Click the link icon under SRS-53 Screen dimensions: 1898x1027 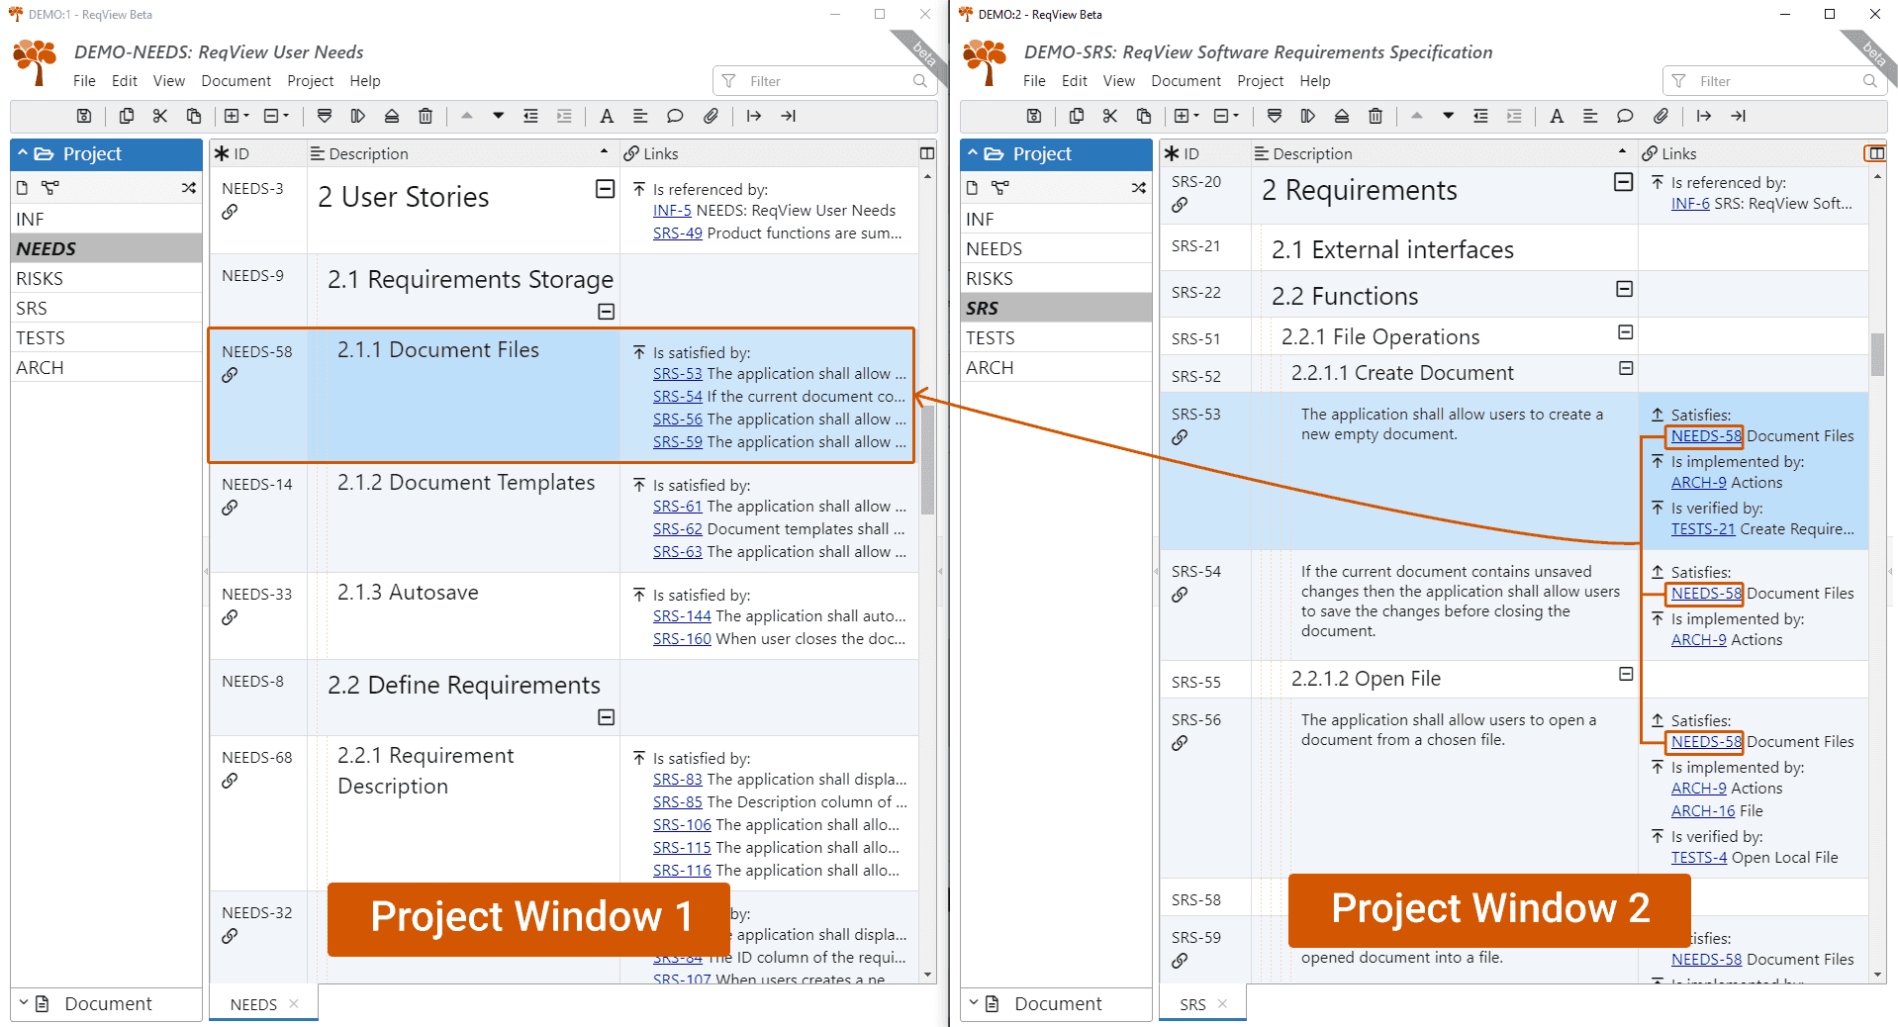pyautogui.click(x=1180, y=437)
